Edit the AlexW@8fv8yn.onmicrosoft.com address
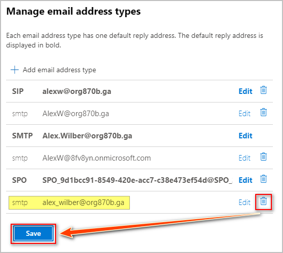283x253 pixels. pyautogui.click(x=245, y=158)
